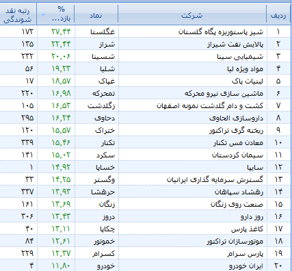Click liquidity rank ۸۴

tap(29, 241)
